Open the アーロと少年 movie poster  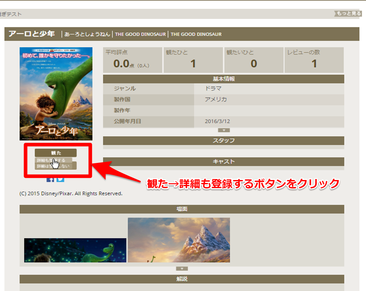pos(56,94)
